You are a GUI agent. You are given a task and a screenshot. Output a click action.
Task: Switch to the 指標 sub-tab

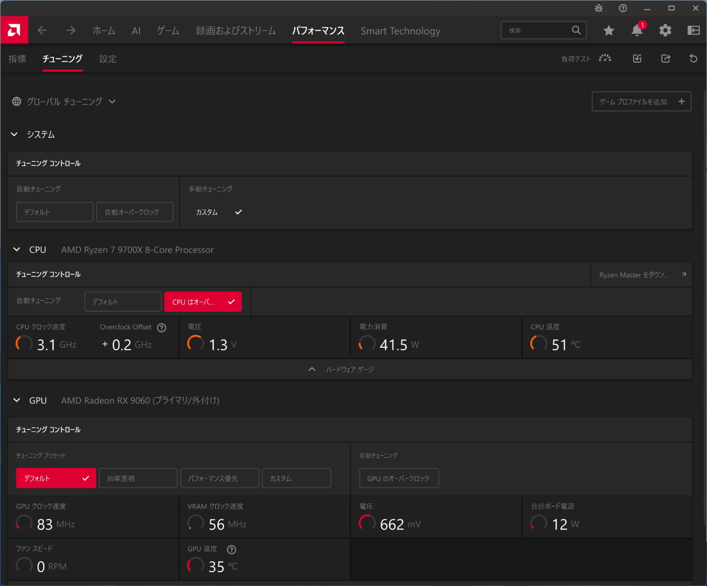coord(17,59)
